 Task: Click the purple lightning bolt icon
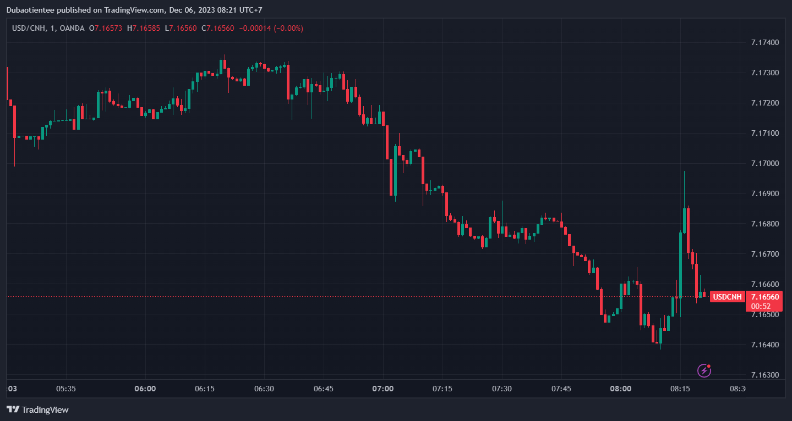704,370
